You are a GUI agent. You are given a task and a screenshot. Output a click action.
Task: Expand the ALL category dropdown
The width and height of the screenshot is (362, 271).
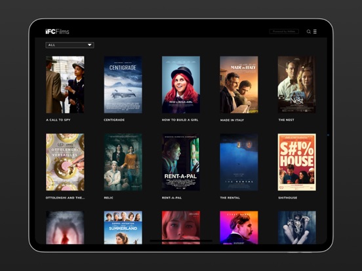70,45
